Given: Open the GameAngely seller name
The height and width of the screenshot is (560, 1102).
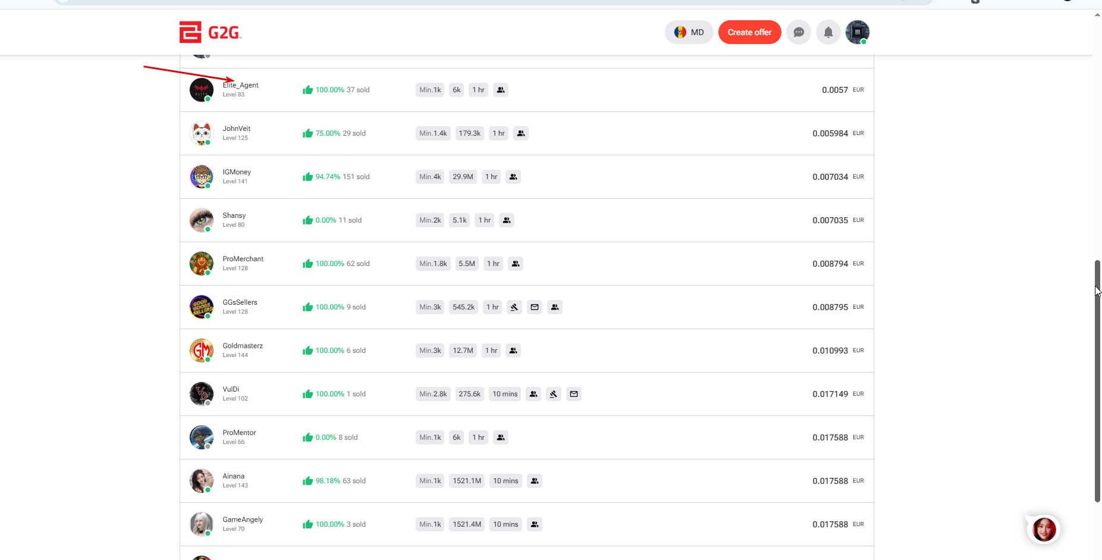Looking at the screenshot, I should [x=243, y=520].
